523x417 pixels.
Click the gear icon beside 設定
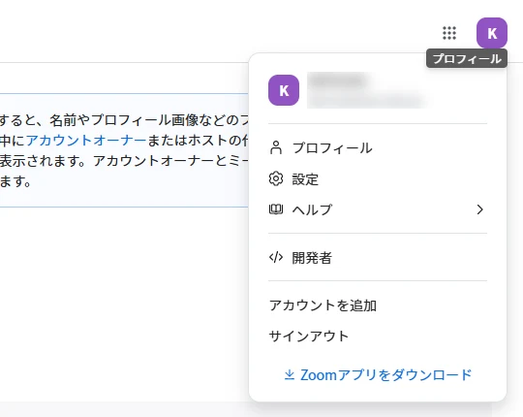click(276, 179)
